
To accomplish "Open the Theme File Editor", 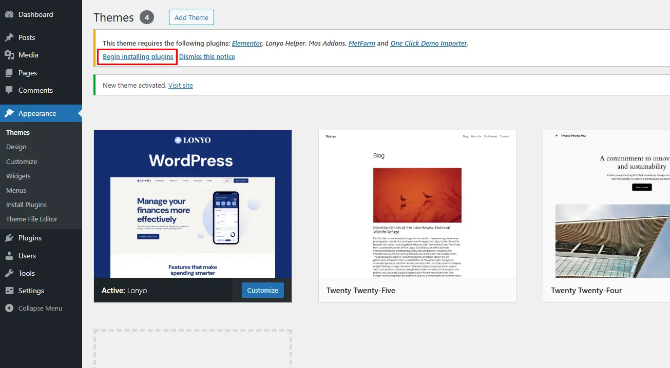I will point(32,219).
